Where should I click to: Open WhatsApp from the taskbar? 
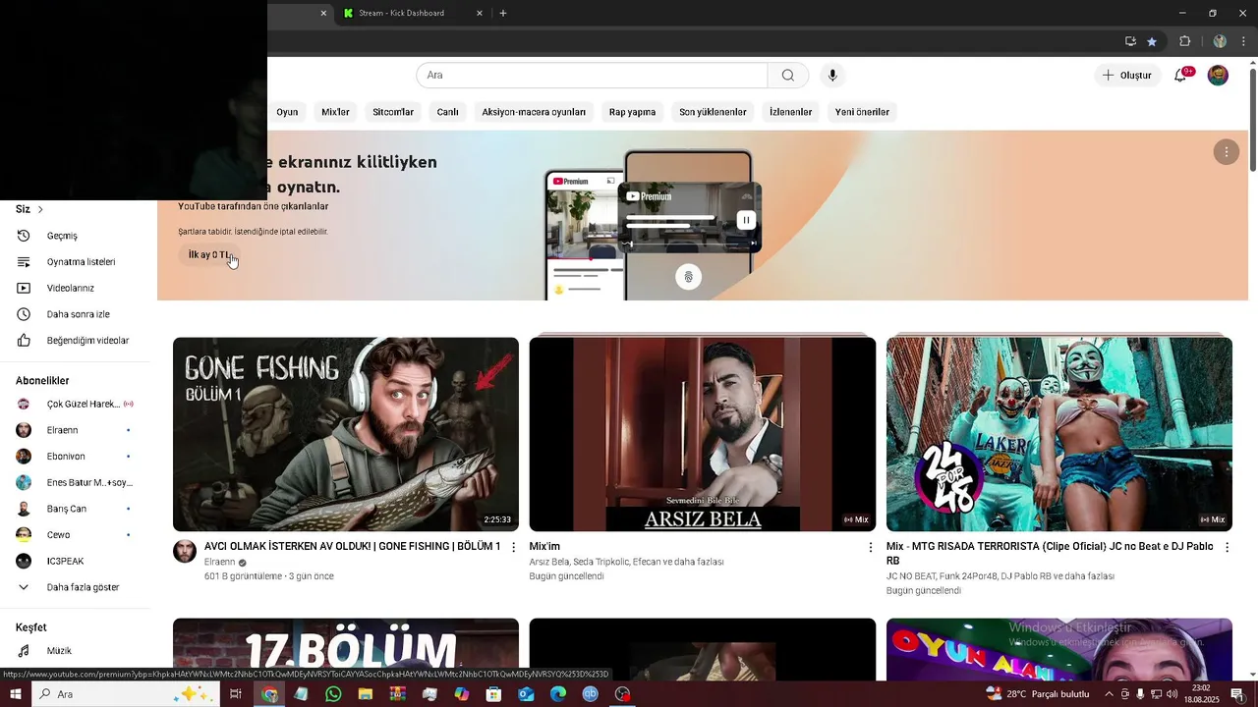[333, 694]
